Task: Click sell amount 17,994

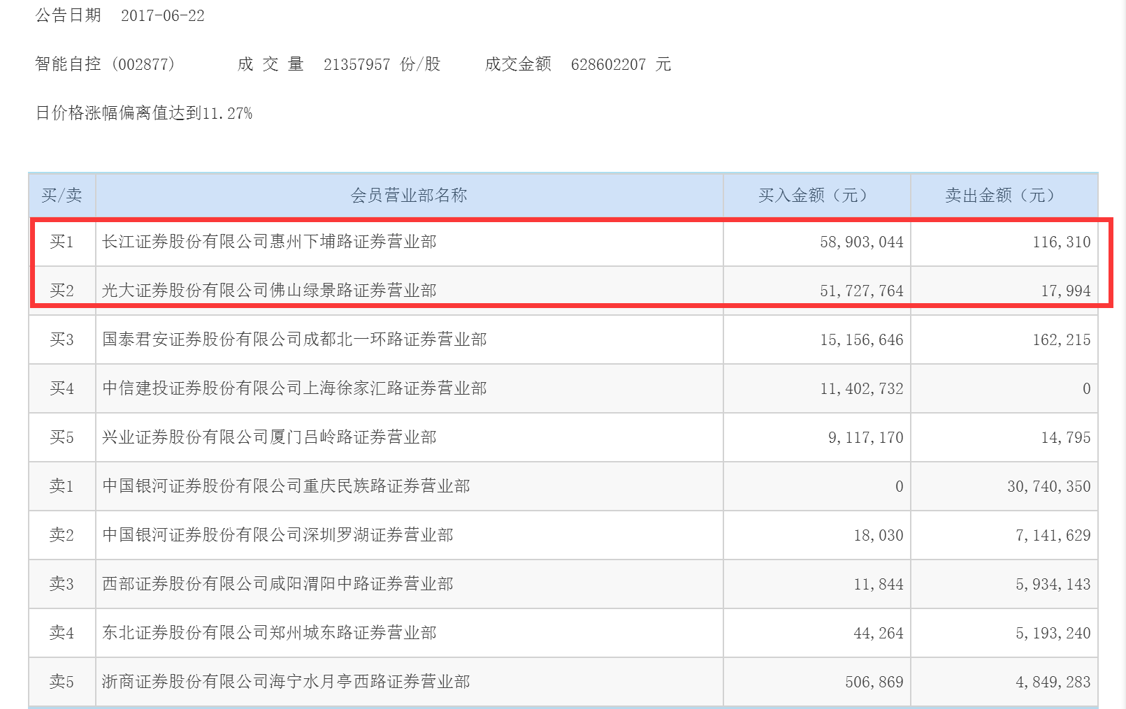Action: click(x=1066, y=291)
